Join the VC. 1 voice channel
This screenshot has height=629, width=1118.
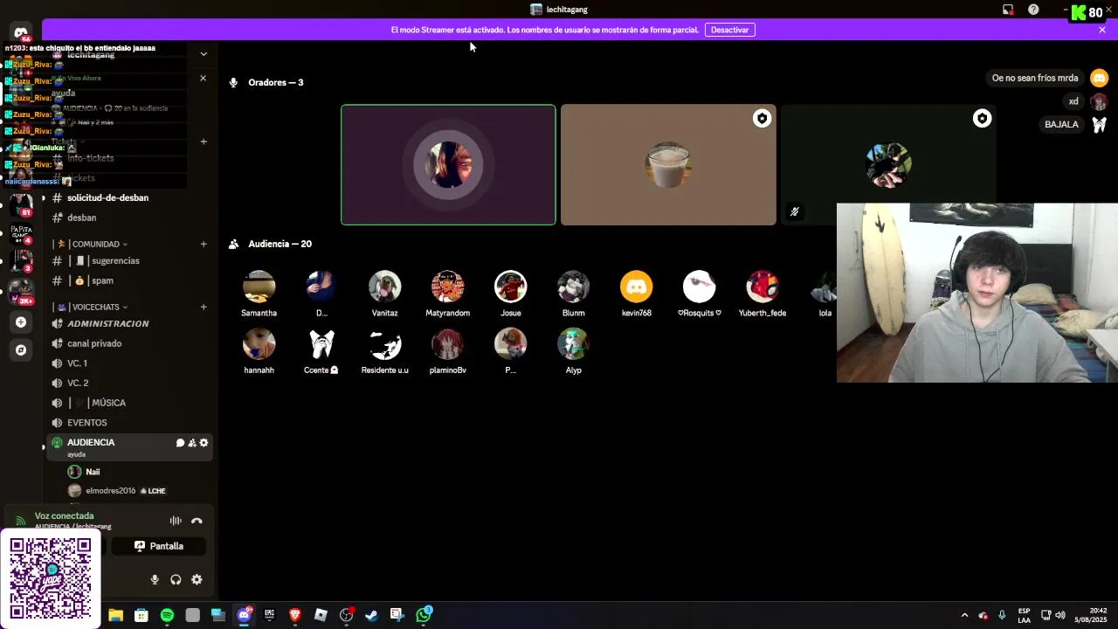130,363
